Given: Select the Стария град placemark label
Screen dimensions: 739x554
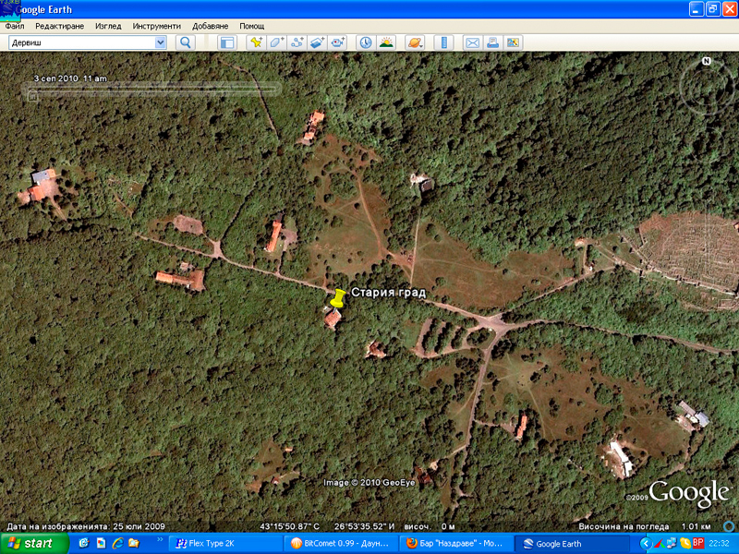Looking at the screenshot, I should click(x=388, y=293).
